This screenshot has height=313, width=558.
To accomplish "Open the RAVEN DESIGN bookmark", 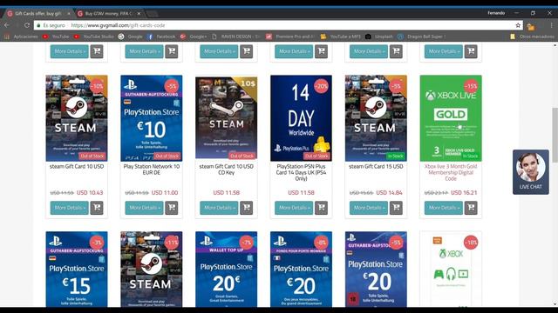I will (x=235, y=37).
